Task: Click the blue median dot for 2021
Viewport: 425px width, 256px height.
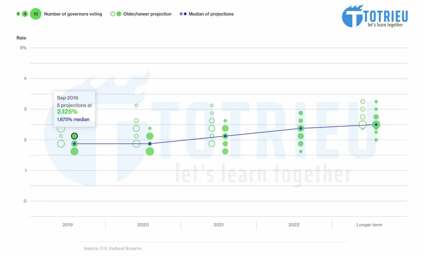Action: coord(225,136)
